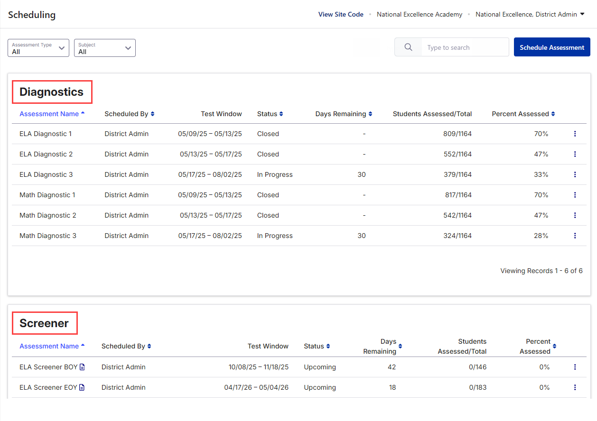Click the search magnifier icon

coord(408,47)
